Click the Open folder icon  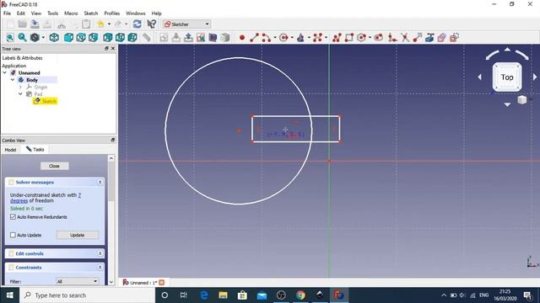(23, 24)
